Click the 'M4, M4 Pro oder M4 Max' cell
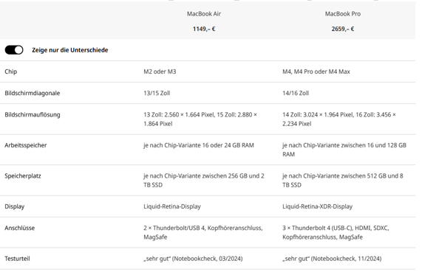 pos(316,72)
